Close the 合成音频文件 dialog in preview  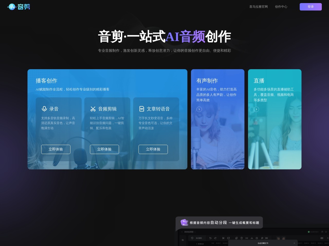click(x=294, y=243)
